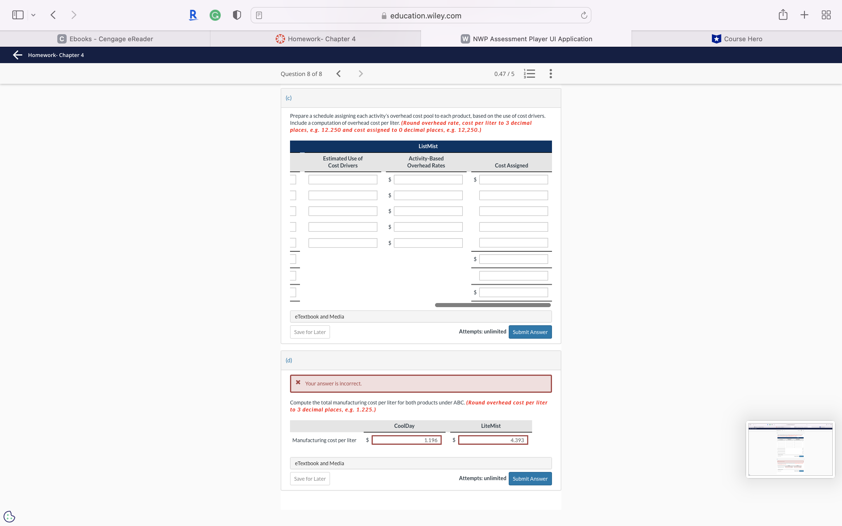Open the three-dot more options menu
Screen dimensions: 842x526
tap(551, 74)
